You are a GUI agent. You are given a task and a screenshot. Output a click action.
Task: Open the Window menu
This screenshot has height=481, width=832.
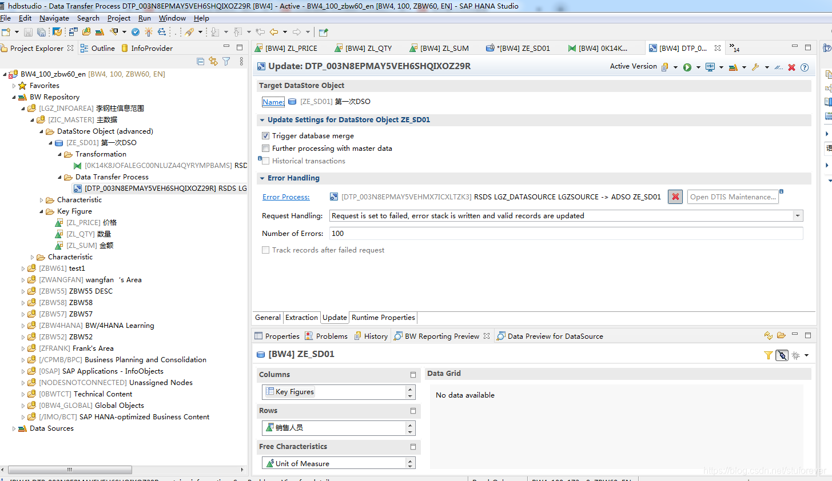[172, 18]
